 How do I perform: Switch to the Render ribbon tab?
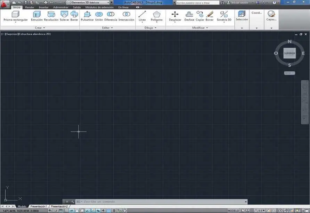[x=30, y=7]
